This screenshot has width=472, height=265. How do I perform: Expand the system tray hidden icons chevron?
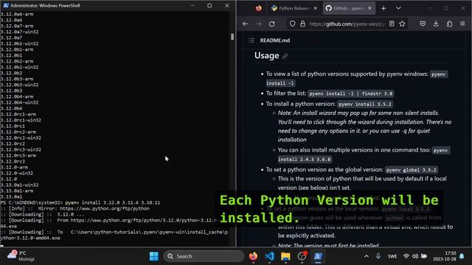[x=367, y=256]
